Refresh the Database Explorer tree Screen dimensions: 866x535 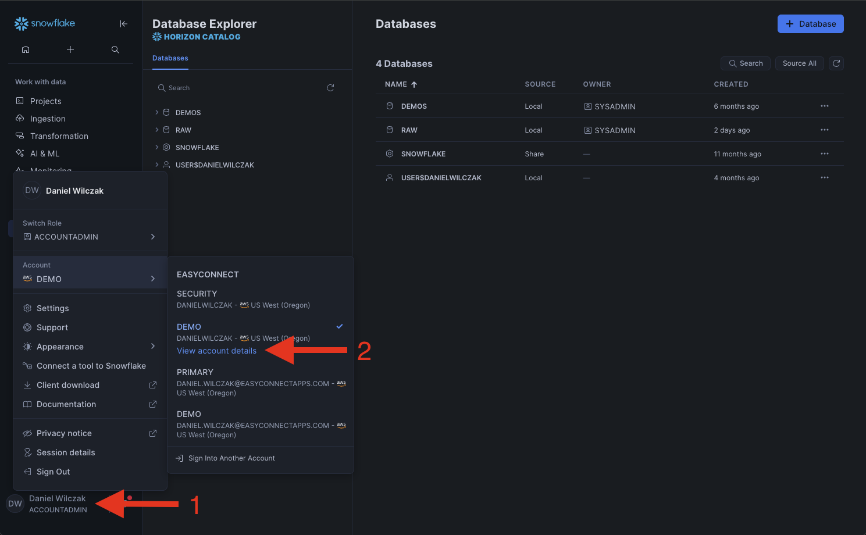pyautogui.click(x=330, y=88)
